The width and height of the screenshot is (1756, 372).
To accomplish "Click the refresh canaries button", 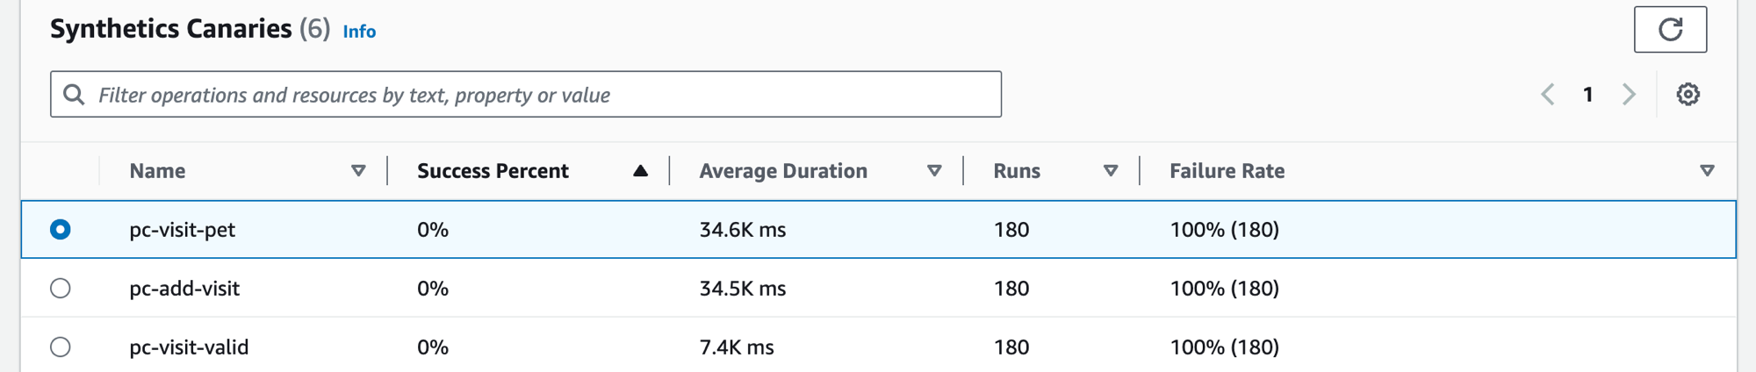I will [x=1670, y=30].
